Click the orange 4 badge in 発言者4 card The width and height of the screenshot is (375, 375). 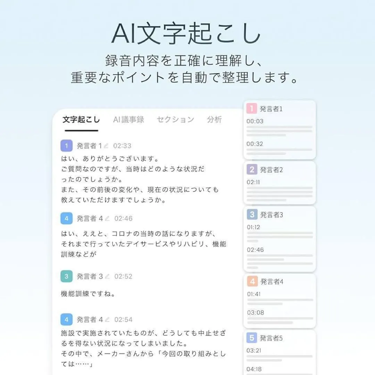click(252, 281)
